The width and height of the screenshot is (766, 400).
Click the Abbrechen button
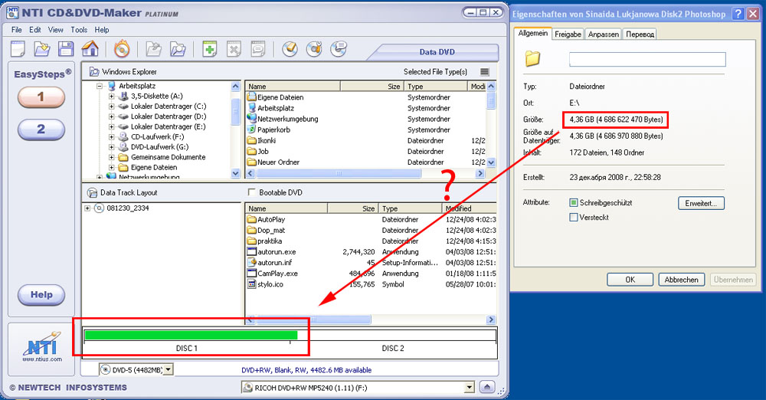tap(681, 280)
